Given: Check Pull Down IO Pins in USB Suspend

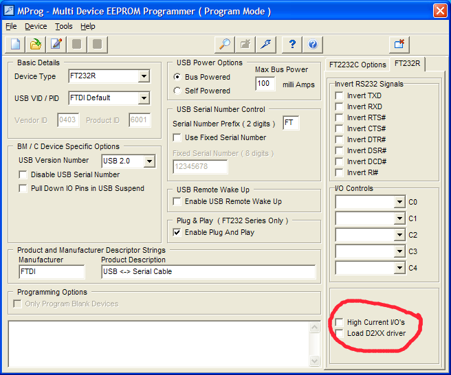Looking at the screenshot, I should (x=23, y=188).
